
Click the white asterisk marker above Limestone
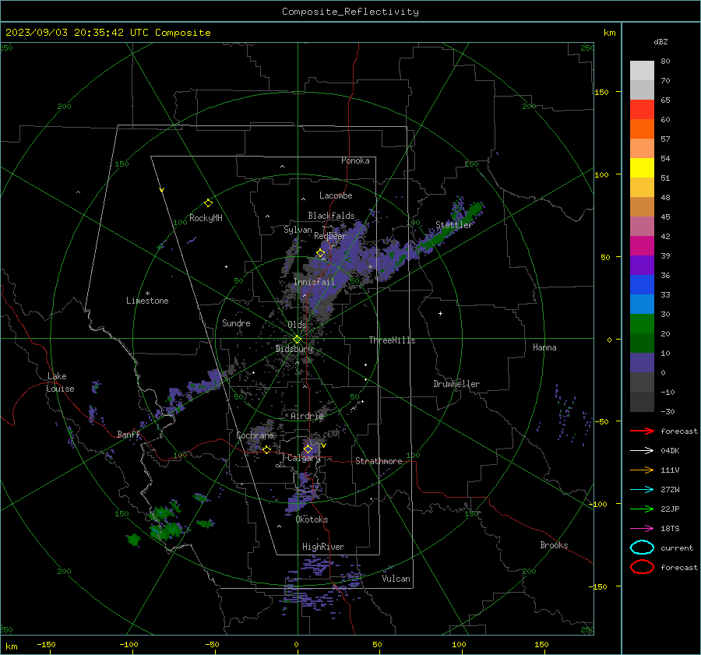[x=147, y=294]
